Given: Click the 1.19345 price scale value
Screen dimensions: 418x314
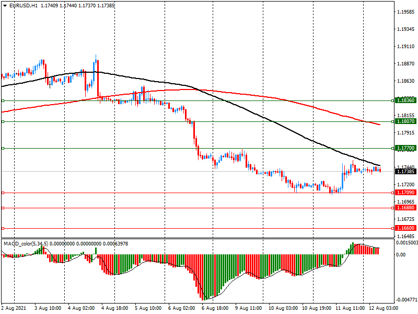Looking at the screenshot, I should (x=406, y=29).
